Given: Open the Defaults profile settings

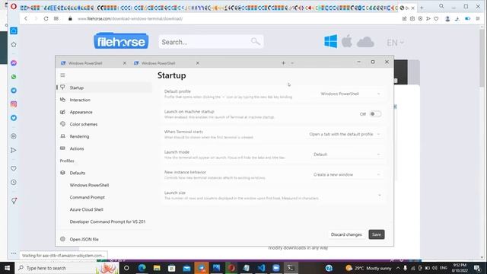Looking at the screenshot, I should click(x=104, y=173).
